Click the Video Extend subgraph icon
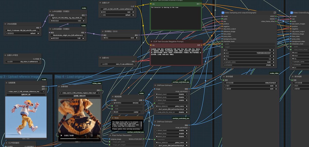 [291, 12]
